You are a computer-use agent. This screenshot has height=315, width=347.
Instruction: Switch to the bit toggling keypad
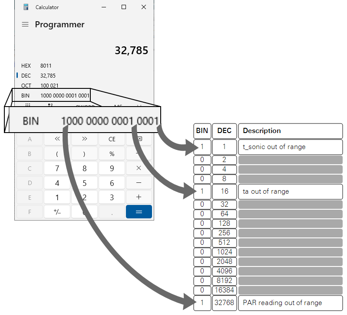(x=50, y=105)
